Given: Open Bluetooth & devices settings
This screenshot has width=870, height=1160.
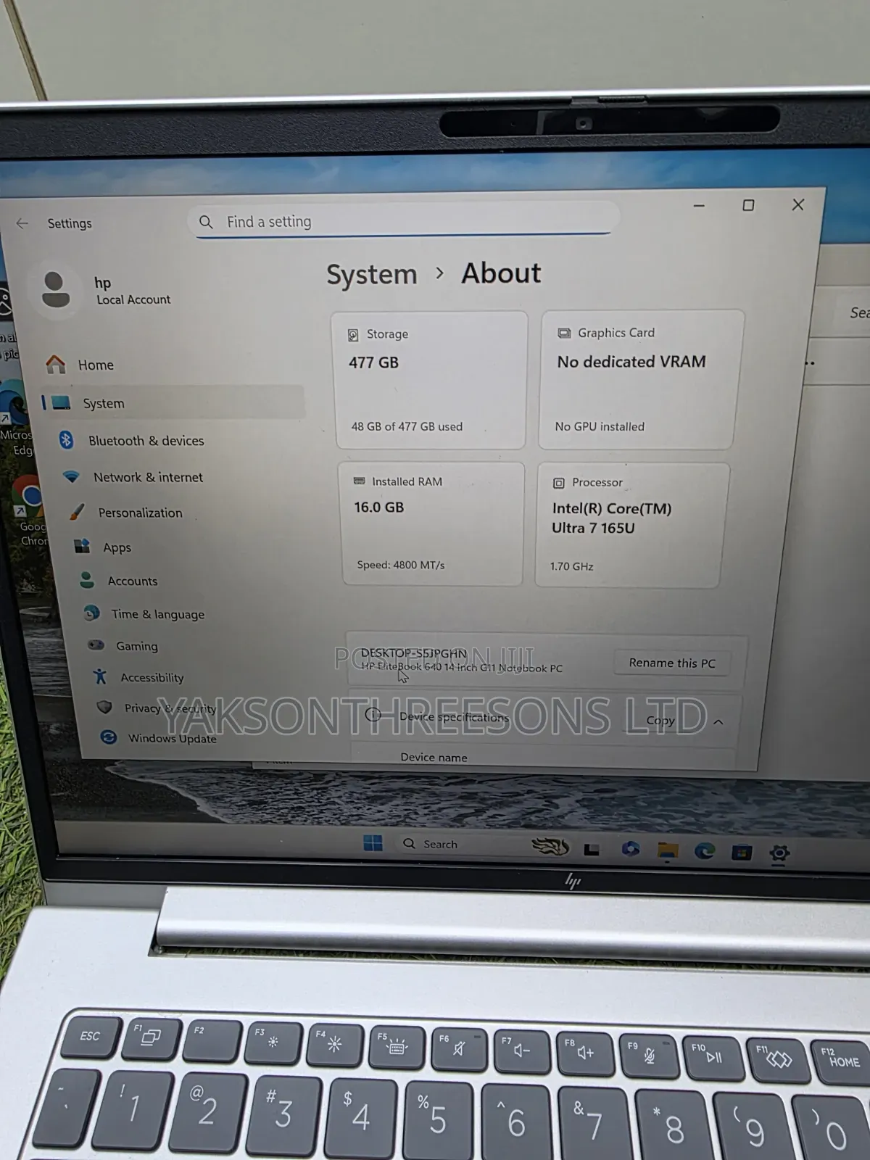Looking at the screenshot, I should click(146, 441).
